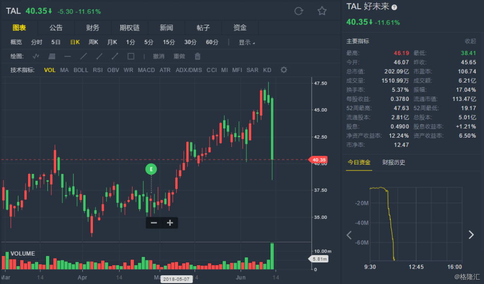Select the segment with endpoints tool
This screenshot has height=284, width=484.
(x=115, y=57)
